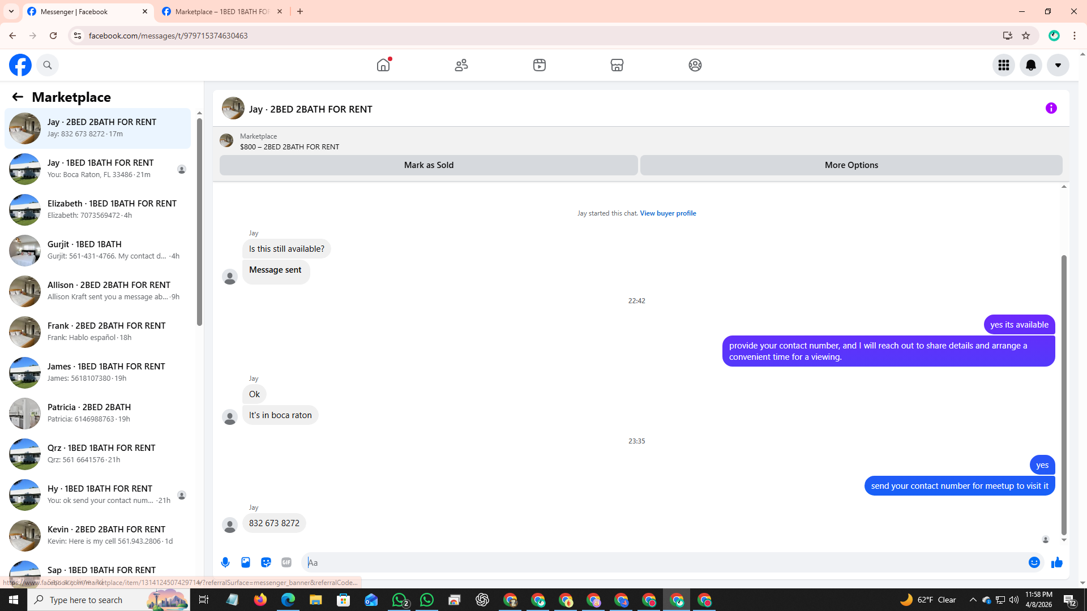Open the GIF picker icon

[286, 562]
